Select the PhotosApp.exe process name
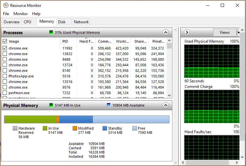The height and width of the screenshot is (166, 246). point(21,76)
